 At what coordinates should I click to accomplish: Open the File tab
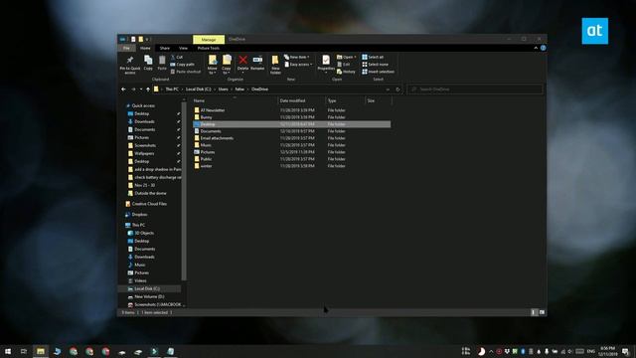126,48
